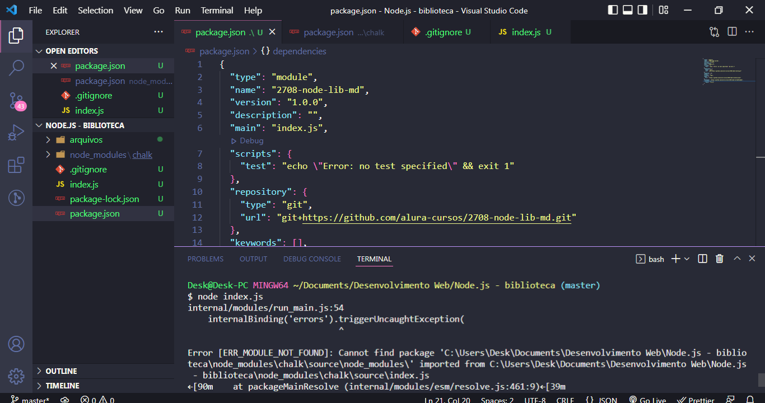The height and width of the screenshot is (403, 765).
Task: Close the active package.json tab
Action: coord(272,32)
